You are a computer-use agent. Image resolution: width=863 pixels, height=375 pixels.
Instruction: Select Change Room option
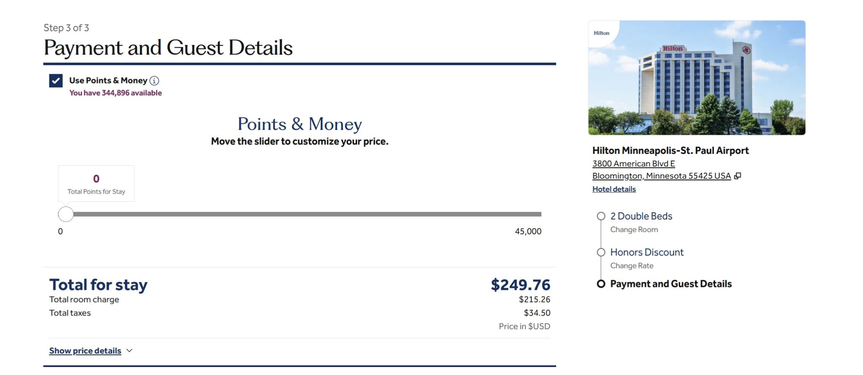click(634, 230)
